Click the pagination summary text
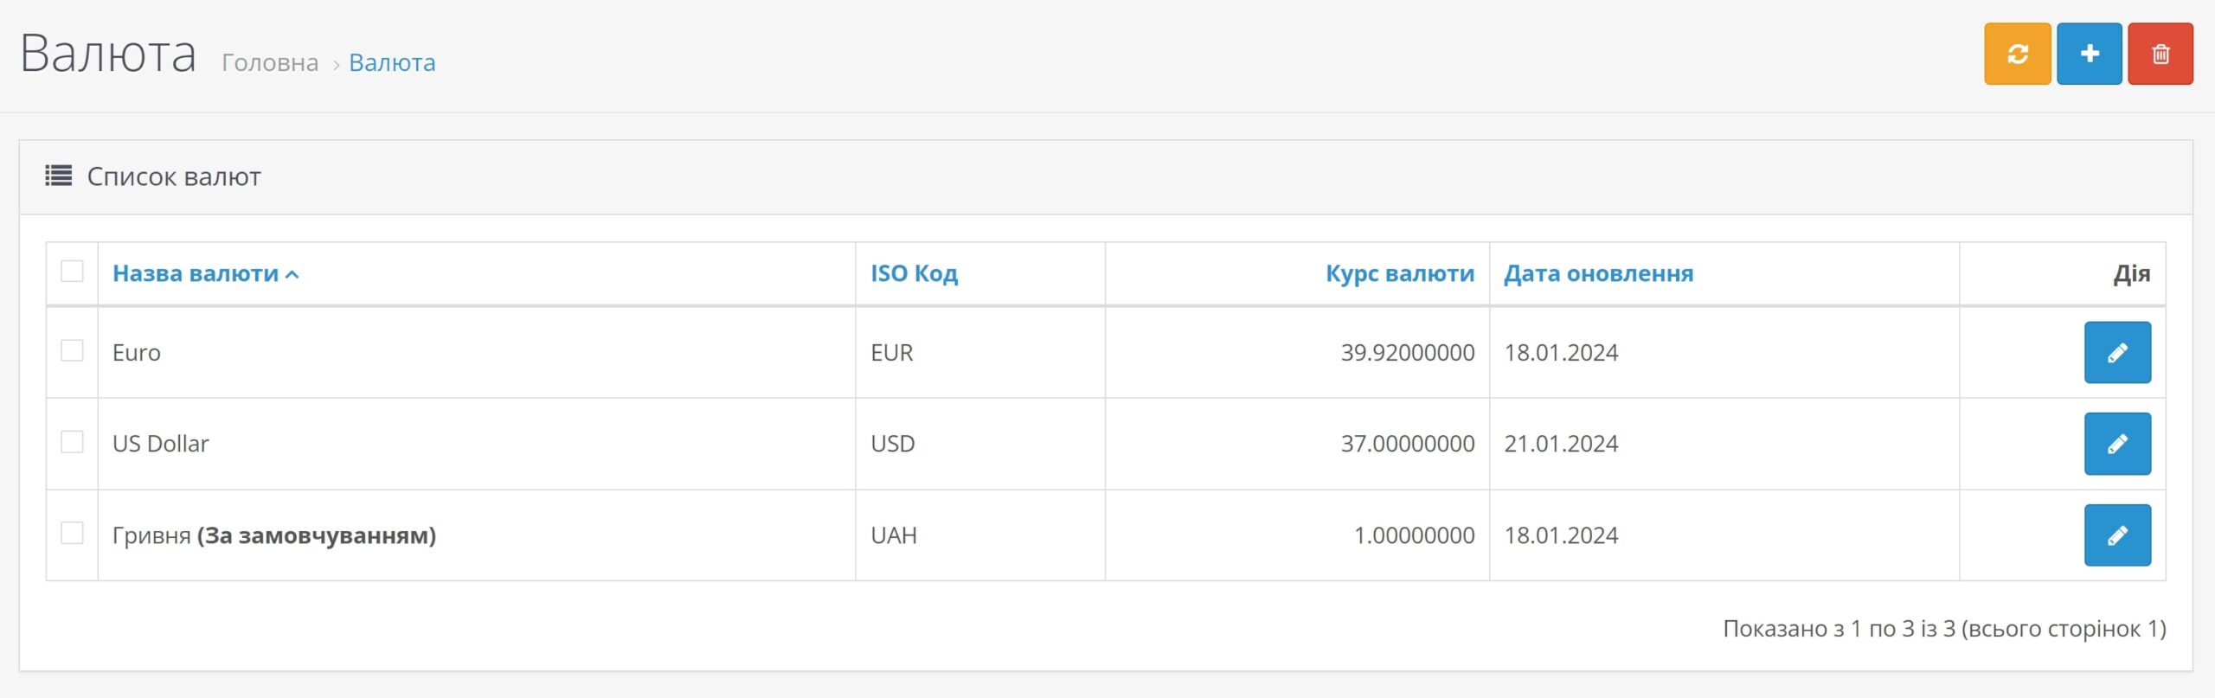Image resolution: width=2215 pixels, height=698 pixels. click(x=1944, y=629)
